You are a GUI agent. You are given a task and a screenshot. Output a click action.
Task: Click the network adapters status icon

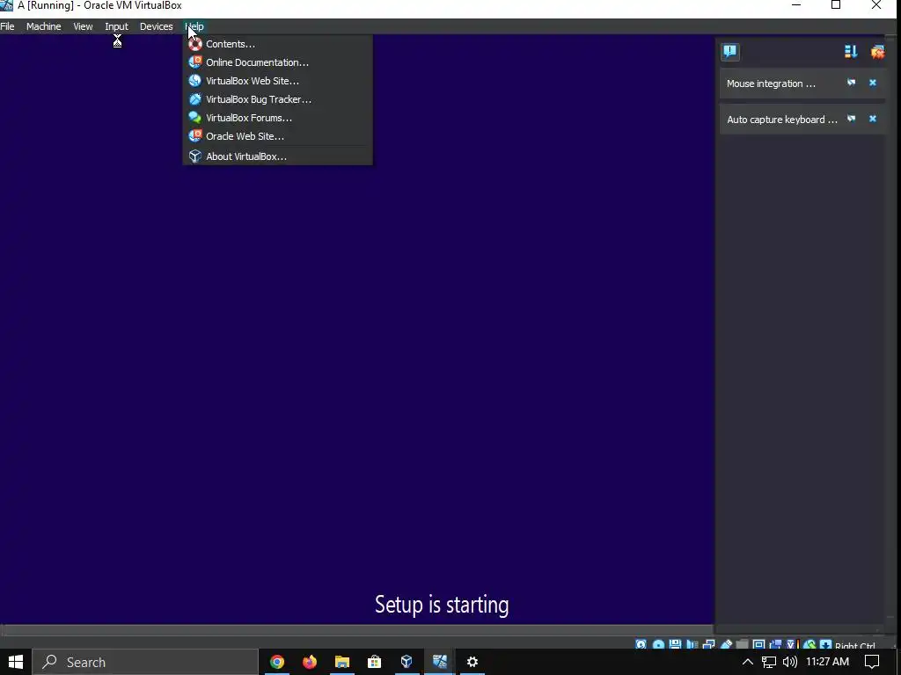pyautogui.click(x=708, y=644)
